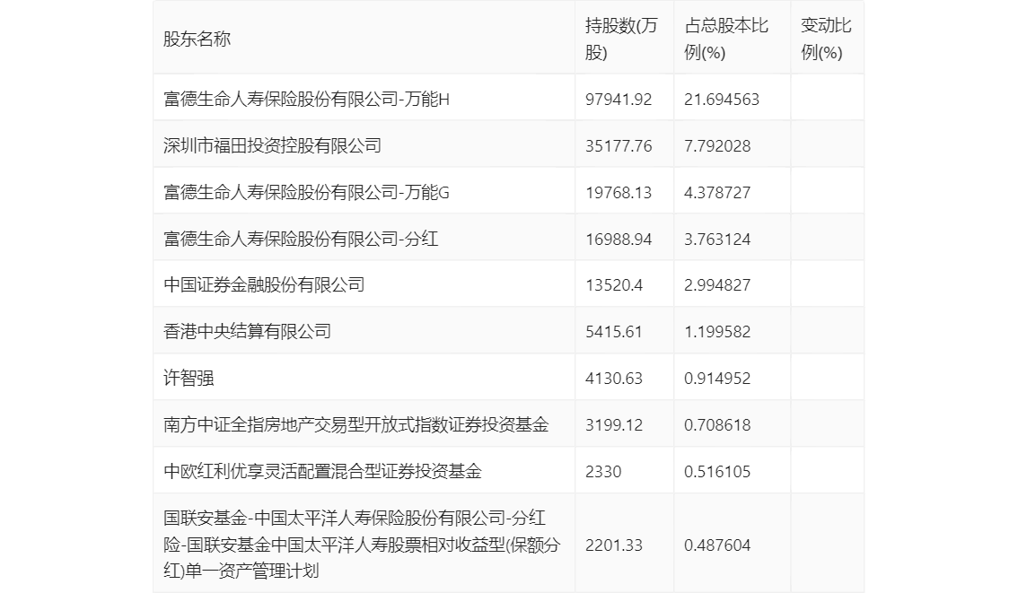Select 南方中证全指房地产交易型开放式指数证券投资基金 name
Viewport: 1018px width, 593px height.
coord(355,425)
